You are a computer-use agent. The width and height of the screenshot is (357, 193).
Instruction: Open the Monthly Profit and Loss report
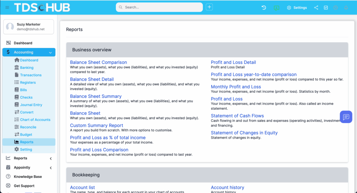pos(236,87)
